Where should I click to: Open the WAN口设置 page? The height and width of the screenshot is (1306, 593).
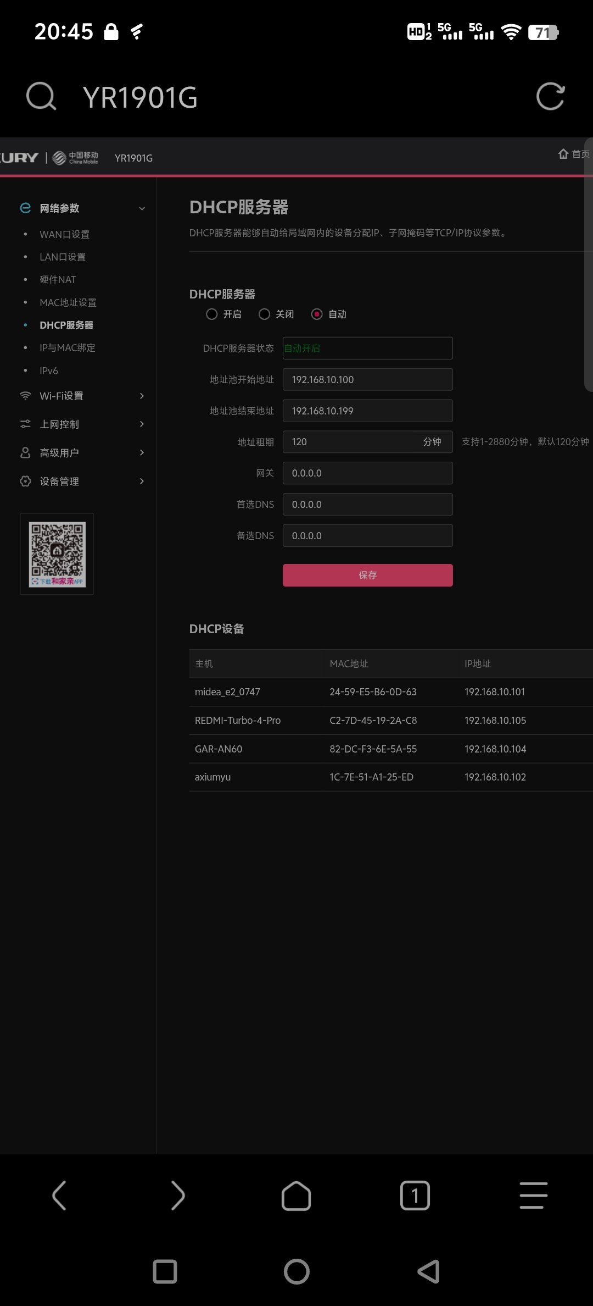coord(64,235)
